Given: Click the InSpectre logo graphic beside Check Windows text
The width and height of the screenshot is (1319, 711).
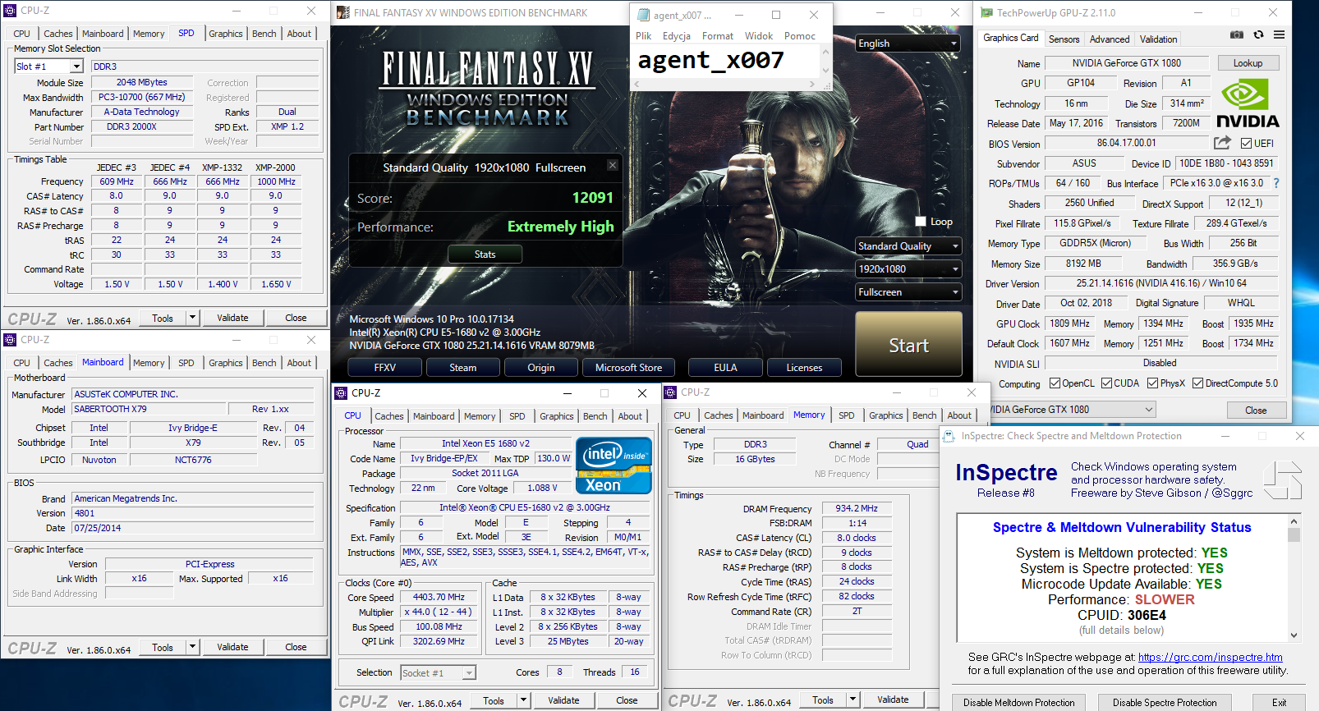Looking at the screenshot, I should pyautogui.click(x=1284, y=480).
